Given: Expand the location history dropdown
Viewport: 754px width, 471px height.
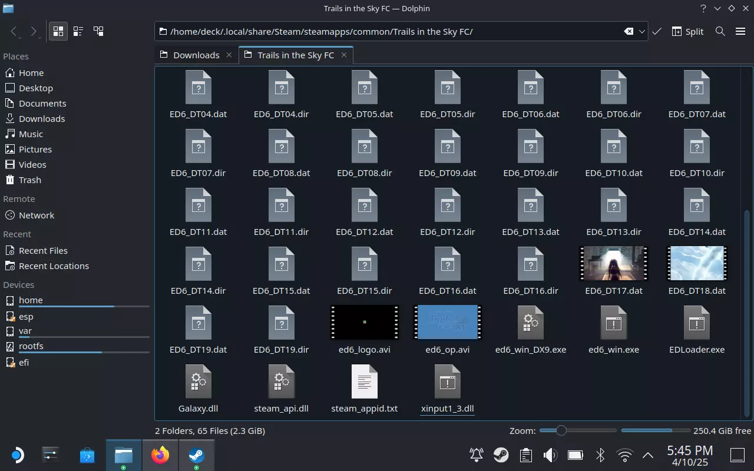Looking at the screenshot, I should click(x=642, y=31).
